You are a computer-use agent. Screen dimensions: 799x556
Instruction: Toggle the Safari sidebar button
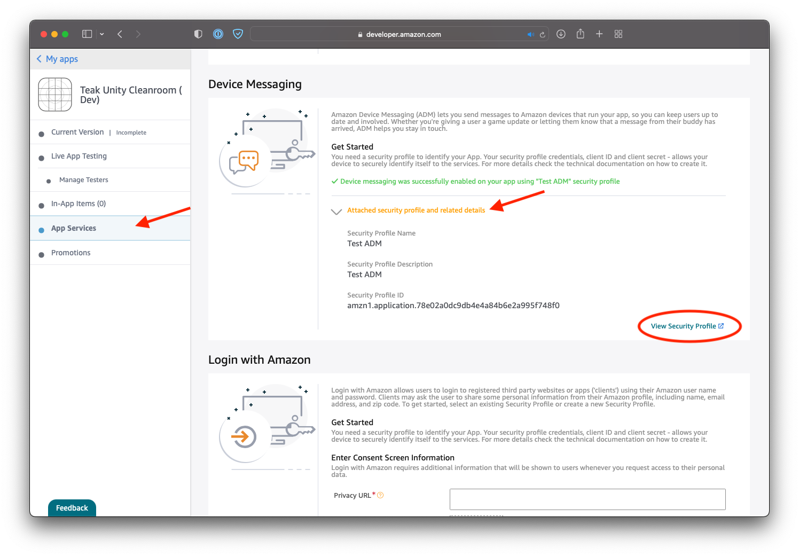87,34
